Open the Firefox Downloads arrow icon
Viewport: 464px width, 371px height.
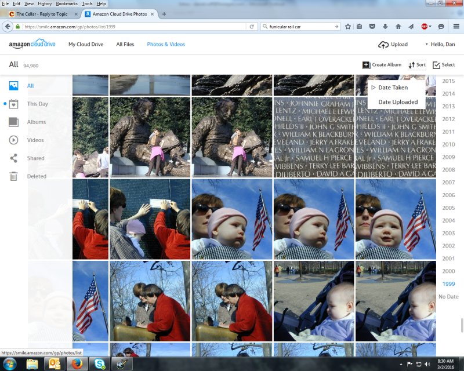point(385,27)
